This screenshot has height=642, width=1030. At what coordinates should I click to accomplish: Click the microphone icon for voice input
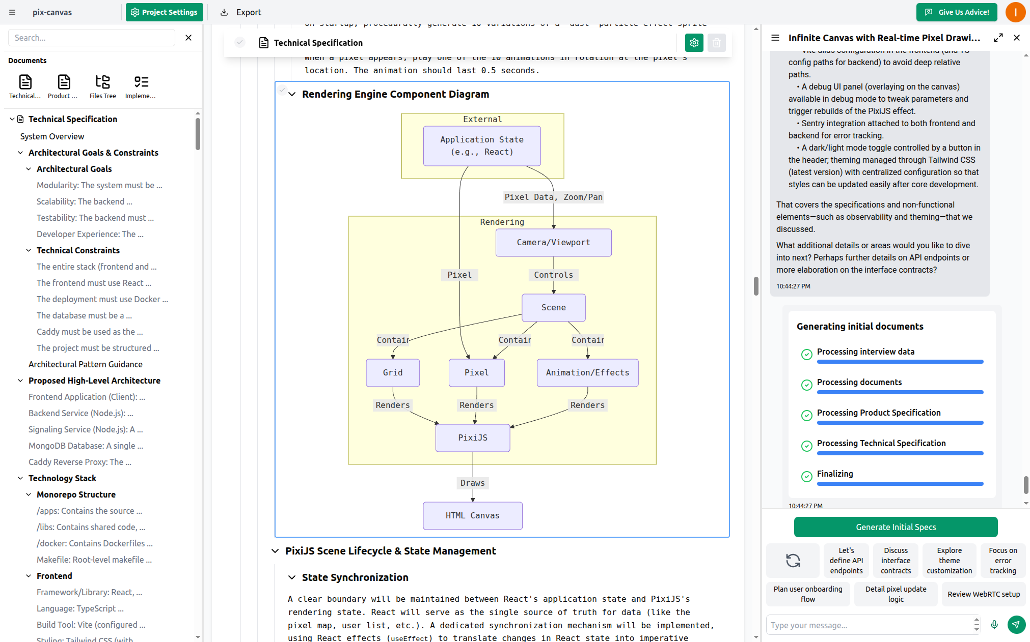[x=994, y=625]
